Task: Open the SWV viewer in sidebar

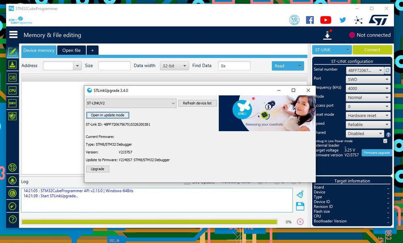Action: point(13,103)
